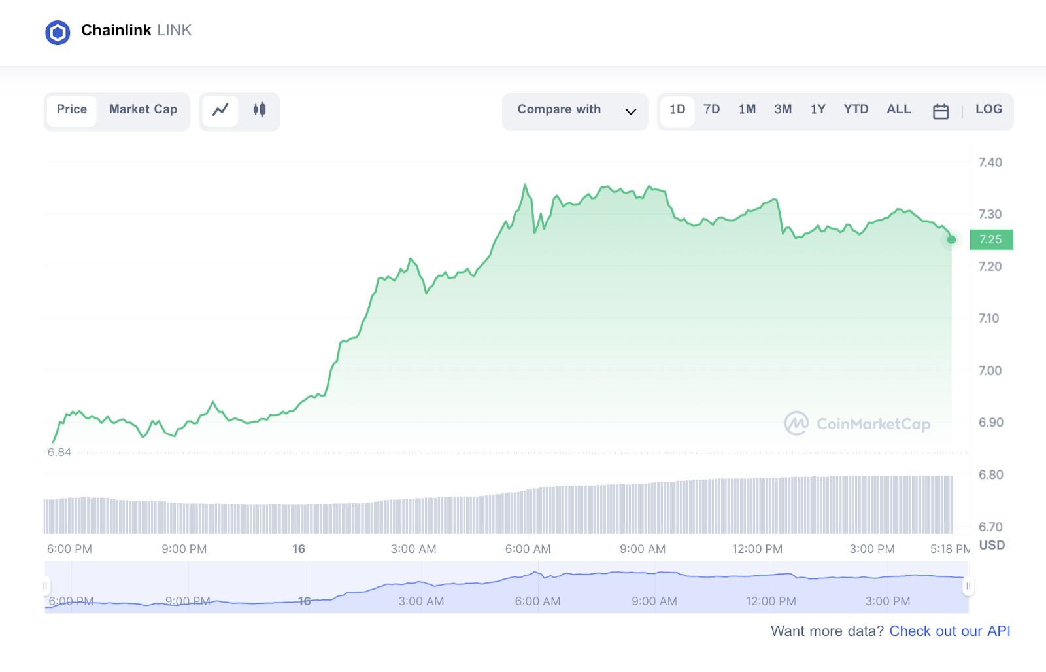Image resolution: width=1046 pixels, height=672 pixels.
Task: Click the Chainlink name heading
Action: click(x=116, y=30)
